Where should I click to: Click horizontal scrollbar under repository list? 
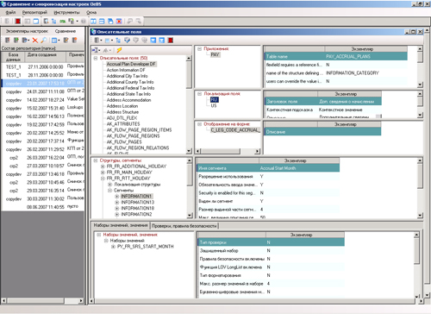pyautogui.click(x=42, y=300)
